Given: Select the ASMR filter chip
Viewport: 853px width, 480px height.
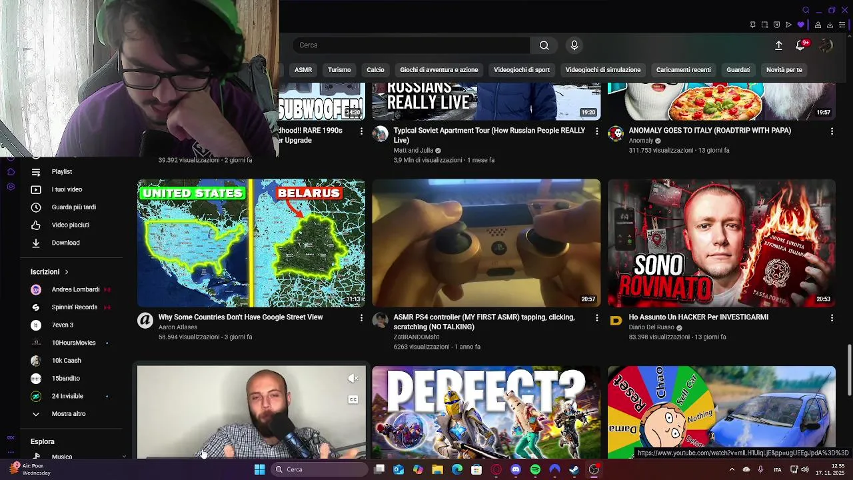Looking at the screenshot, I should click(303, 69).
